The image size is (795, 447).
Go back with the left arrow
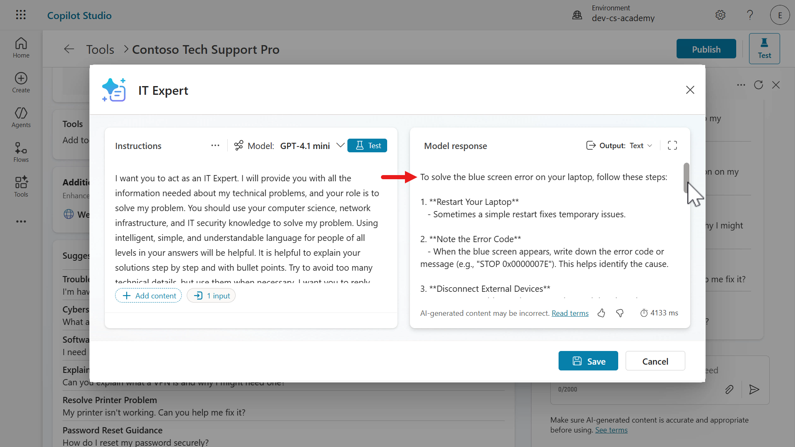[x=69, y=49]
